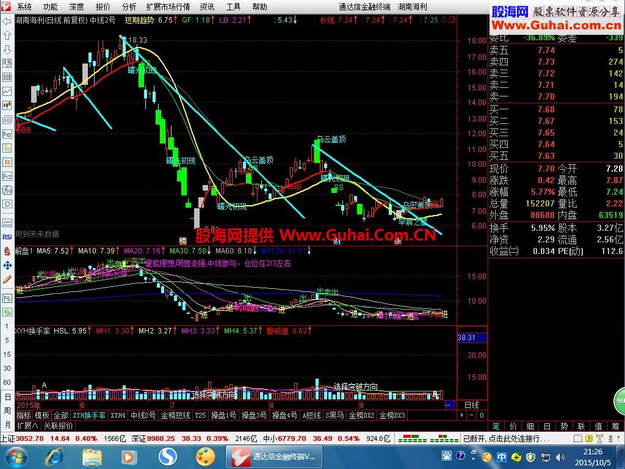The height and width of the screenshot is (469, 625).
Task: Click the 0 reset button beside zoom controls
Action: (x=482, y=415)
